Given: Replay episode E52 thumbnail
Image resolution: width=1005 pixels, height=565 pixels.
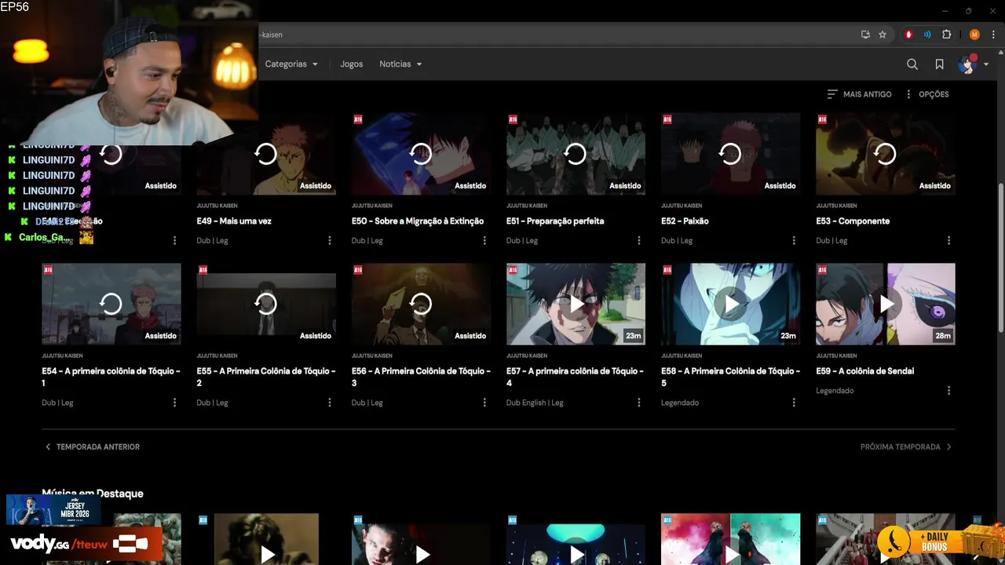Looking at the screenshot, I should [x=730, y=154].
